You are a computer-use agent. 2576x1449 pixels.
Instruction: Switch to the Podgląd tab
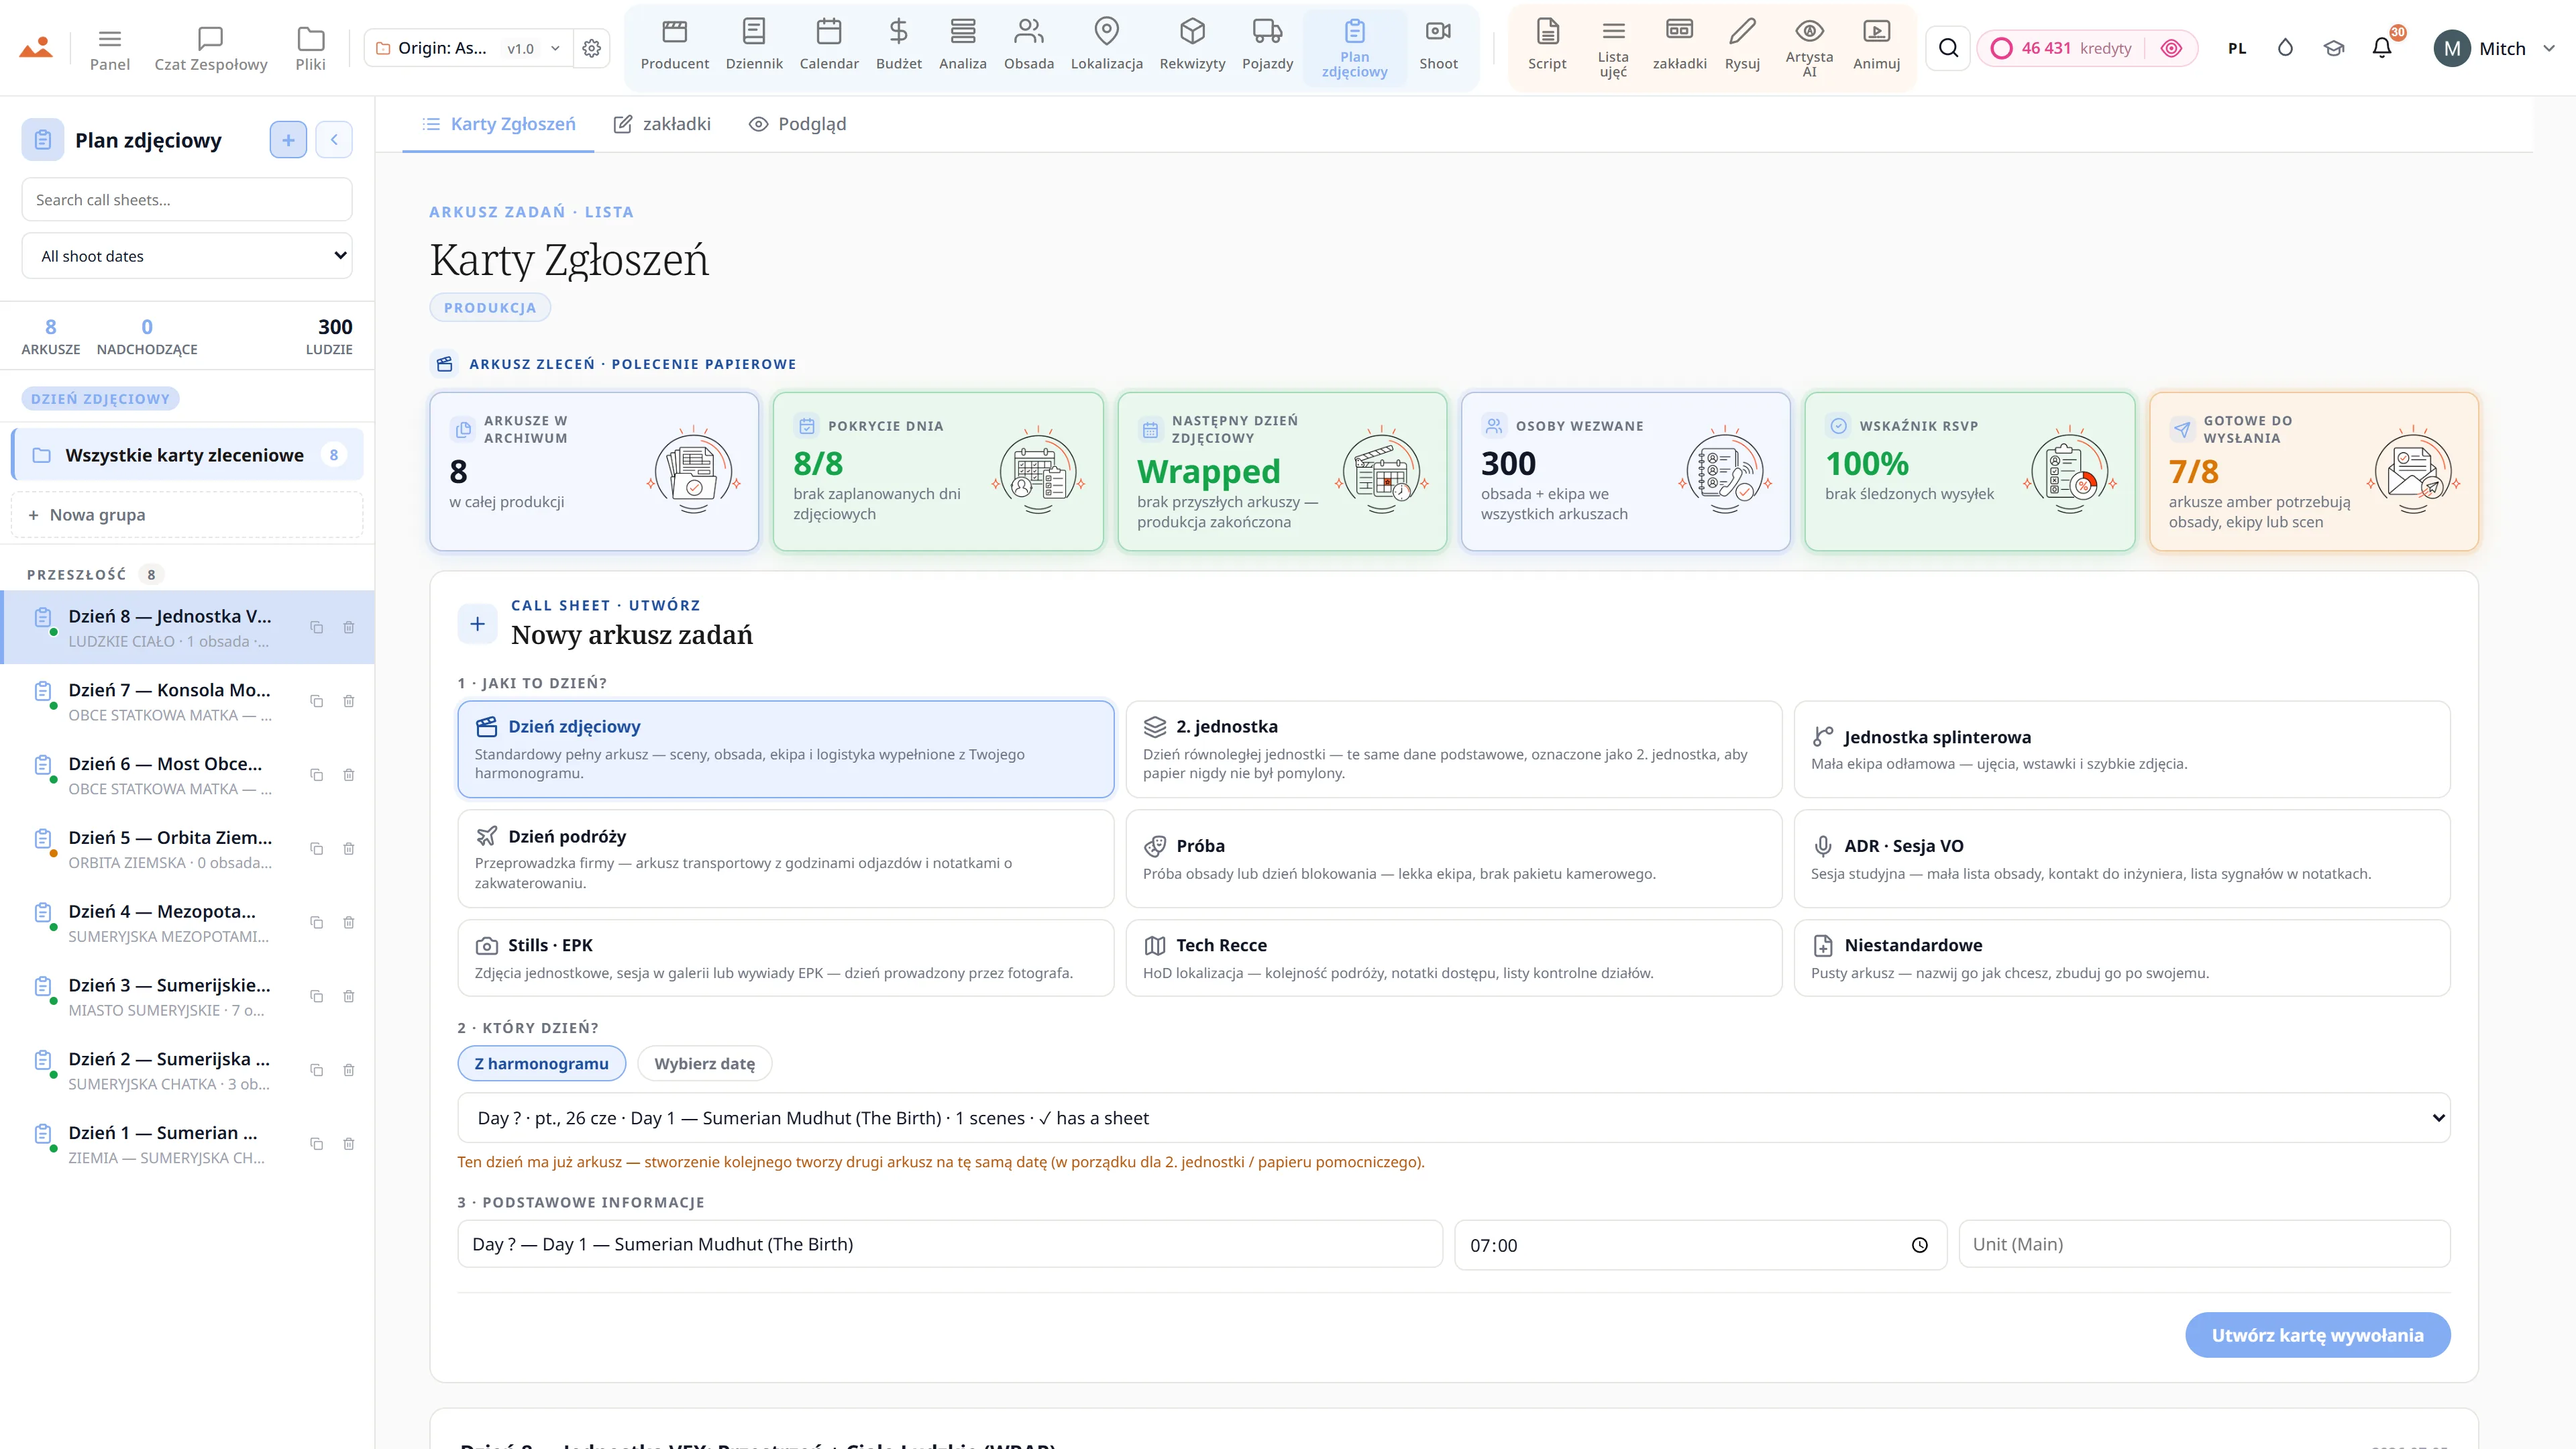point(797,124)
